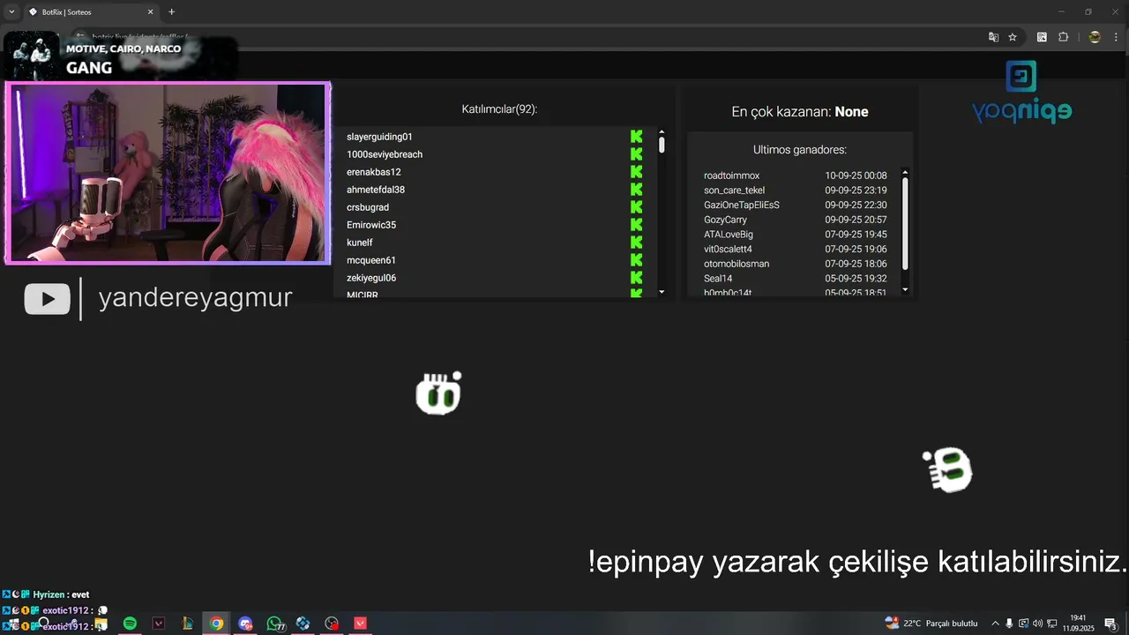The image size is (1129, 635).
Task: Click the epinpay logo
Action: tap(1021, 93)
